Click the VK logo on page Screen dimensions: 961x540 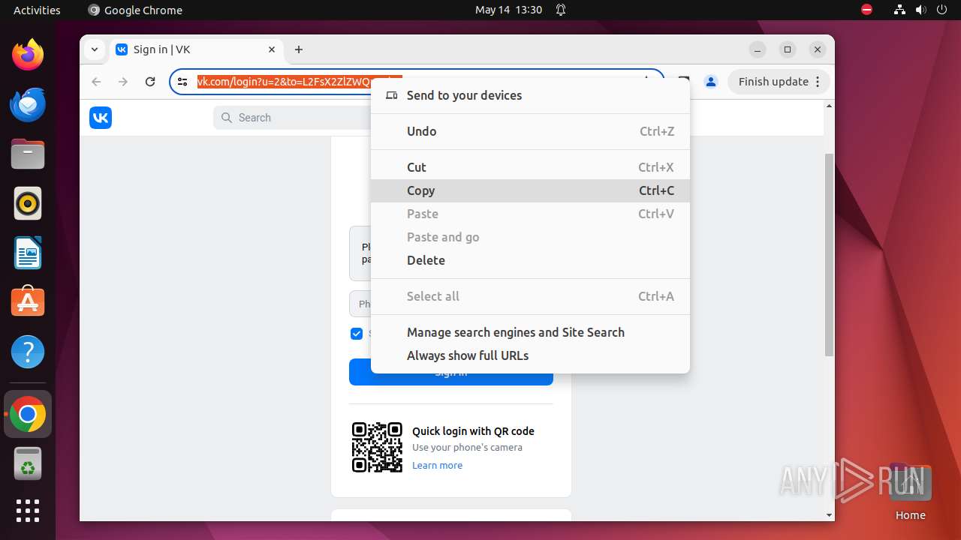(101, 118)
